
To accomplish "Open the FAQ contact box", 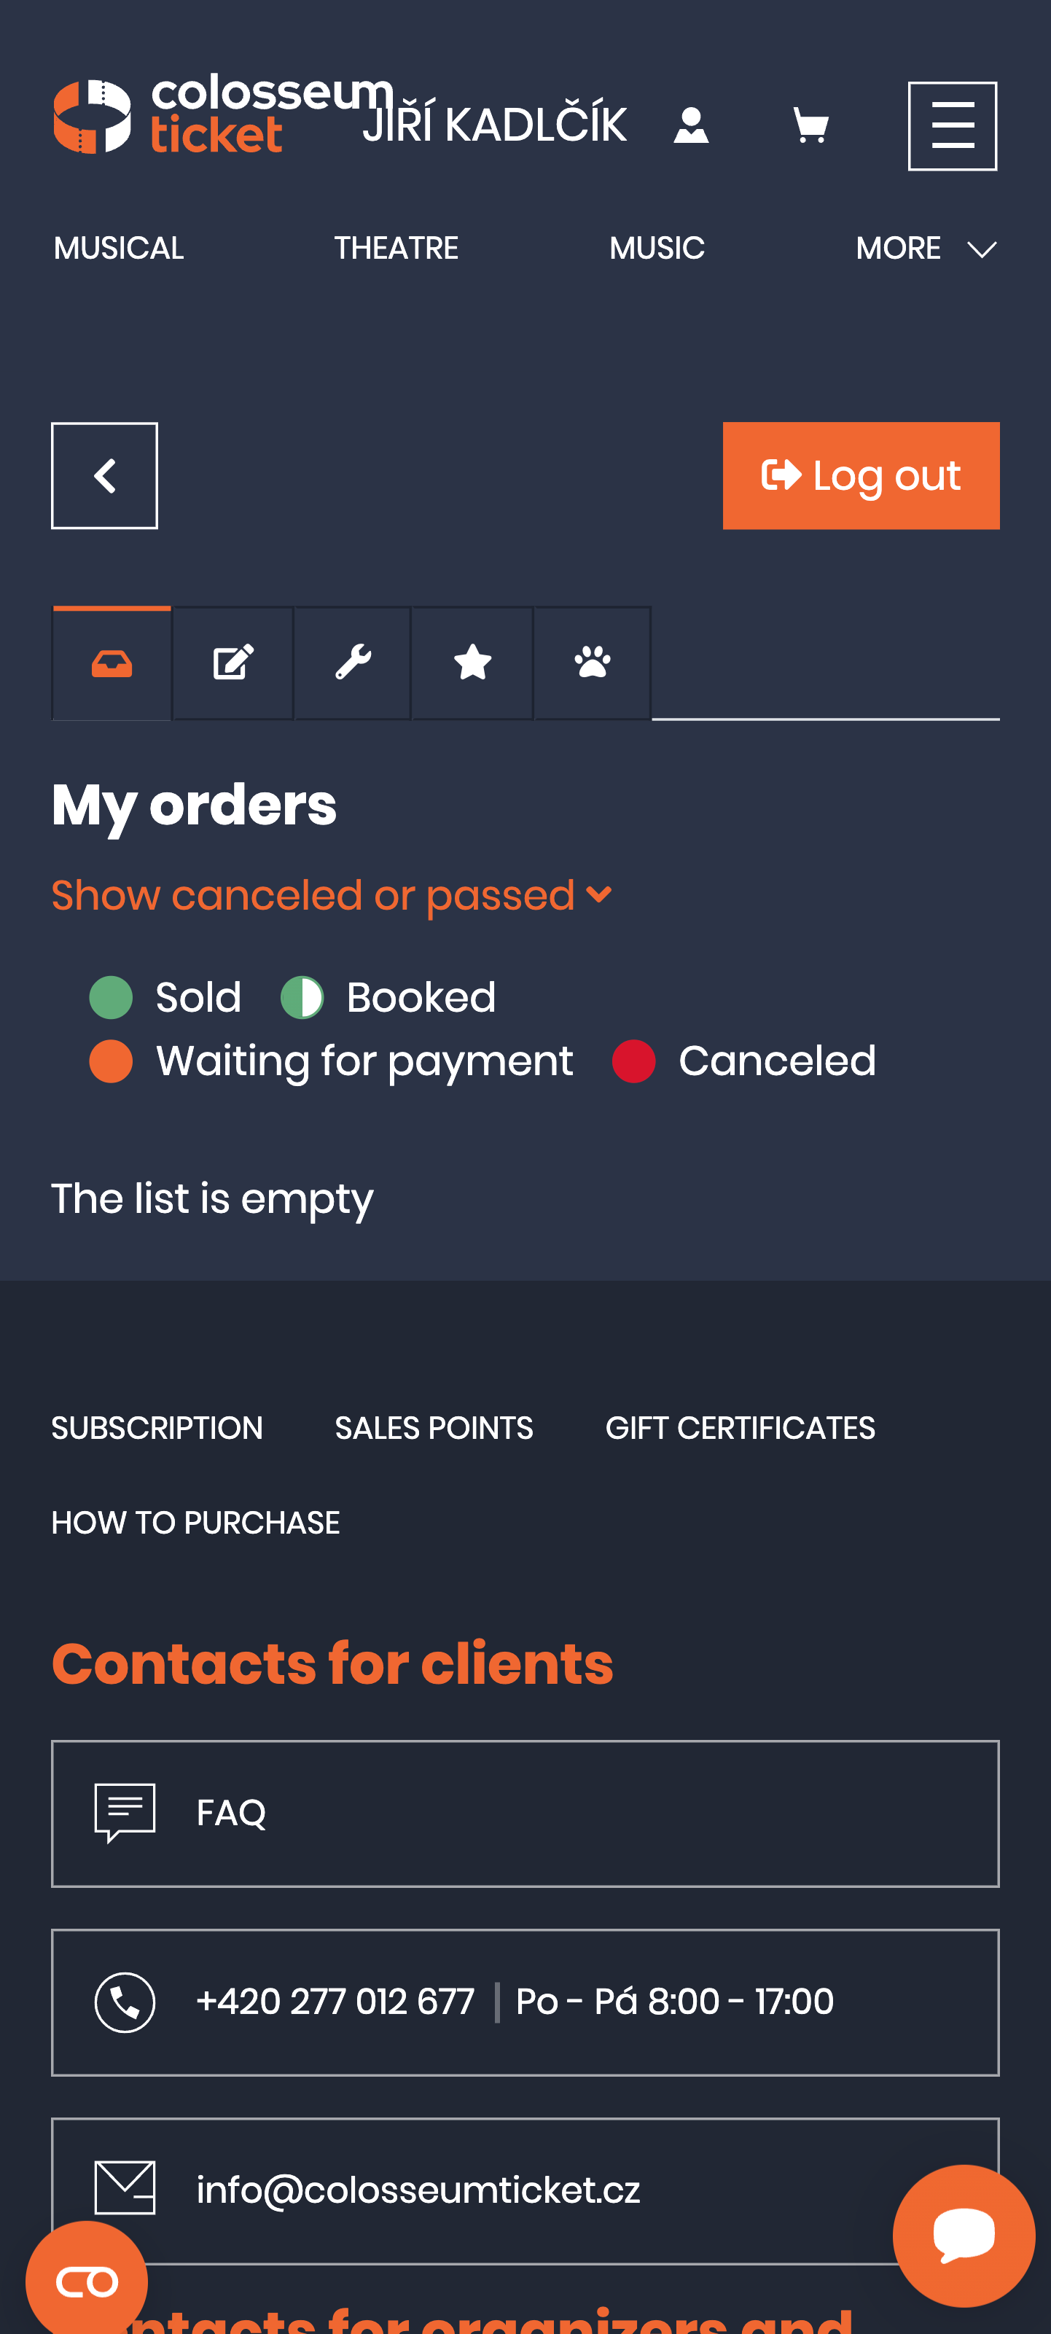I will click(525, 1813).
